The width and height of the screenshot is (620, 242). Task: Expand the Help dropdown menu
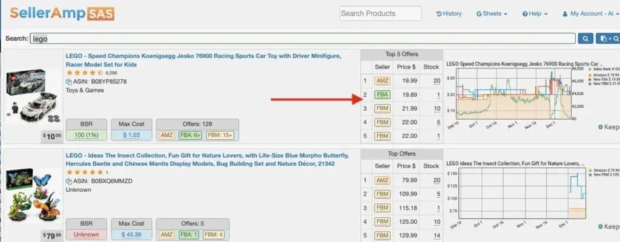535,13
